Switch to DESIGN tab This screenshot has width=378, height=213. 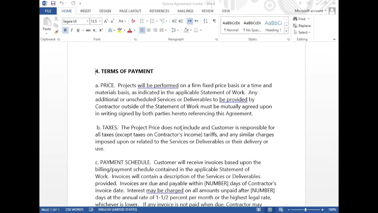(x=105, y=11)
